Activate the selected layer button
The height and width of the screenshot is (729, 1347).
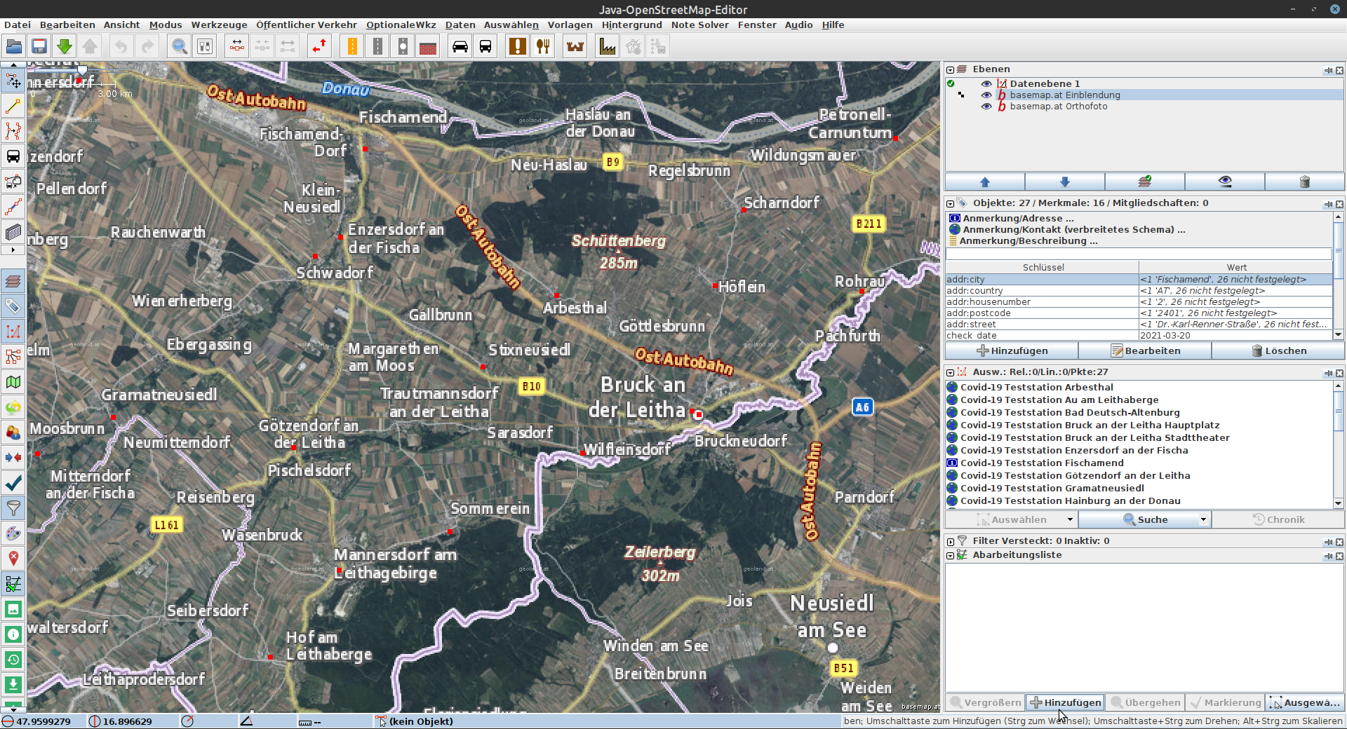click(1145, 182)
